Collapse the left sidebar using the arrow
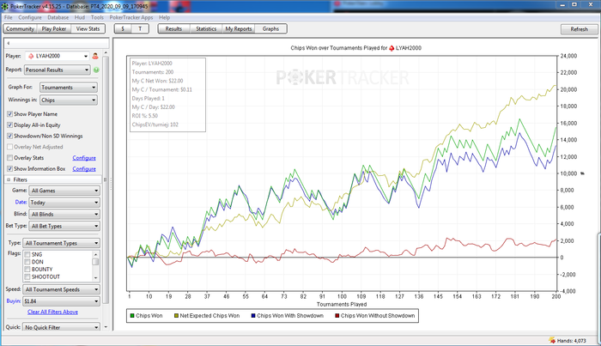The height and width of the screenshot is (346, 601). [7, 42]
